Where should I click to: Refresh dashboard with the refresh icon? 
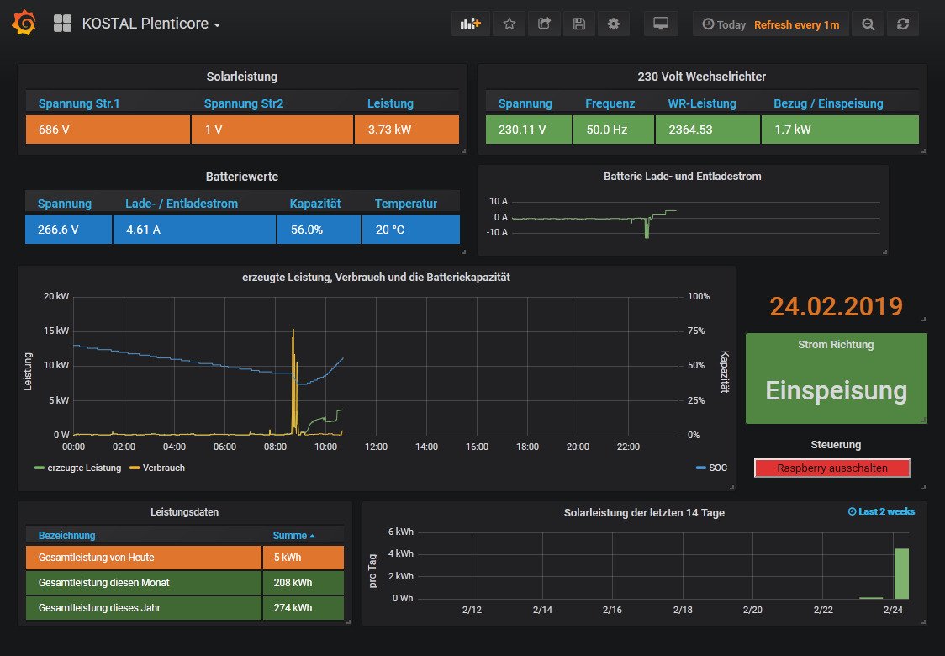[x=902, y=24]
